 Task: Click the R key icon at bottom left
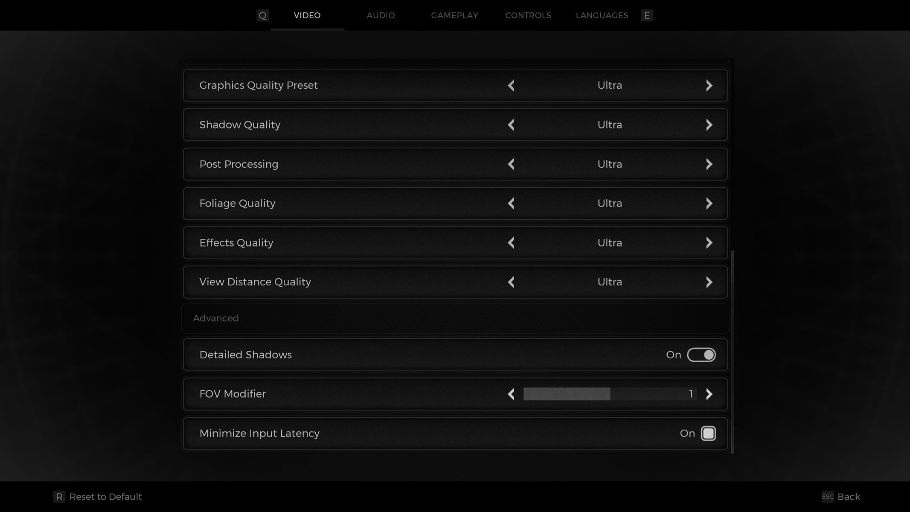(59, 497)
